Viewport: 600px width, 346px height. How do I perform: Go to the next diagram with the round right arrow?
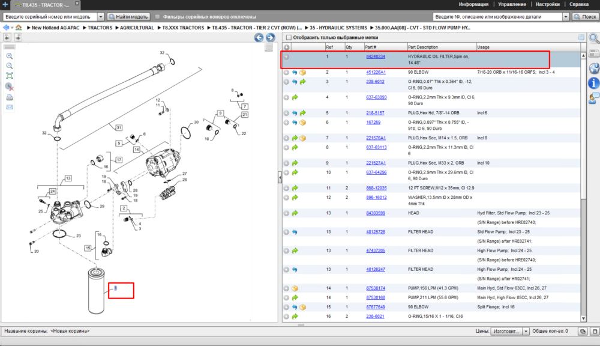[x=270, y=38]
